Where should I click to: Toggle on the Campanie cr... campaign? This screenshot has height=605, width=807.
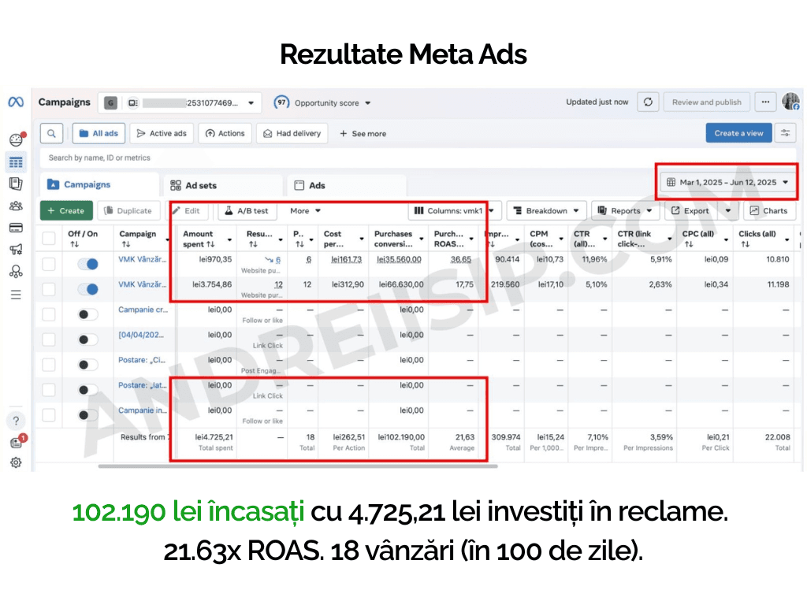[x=88, y=314]
